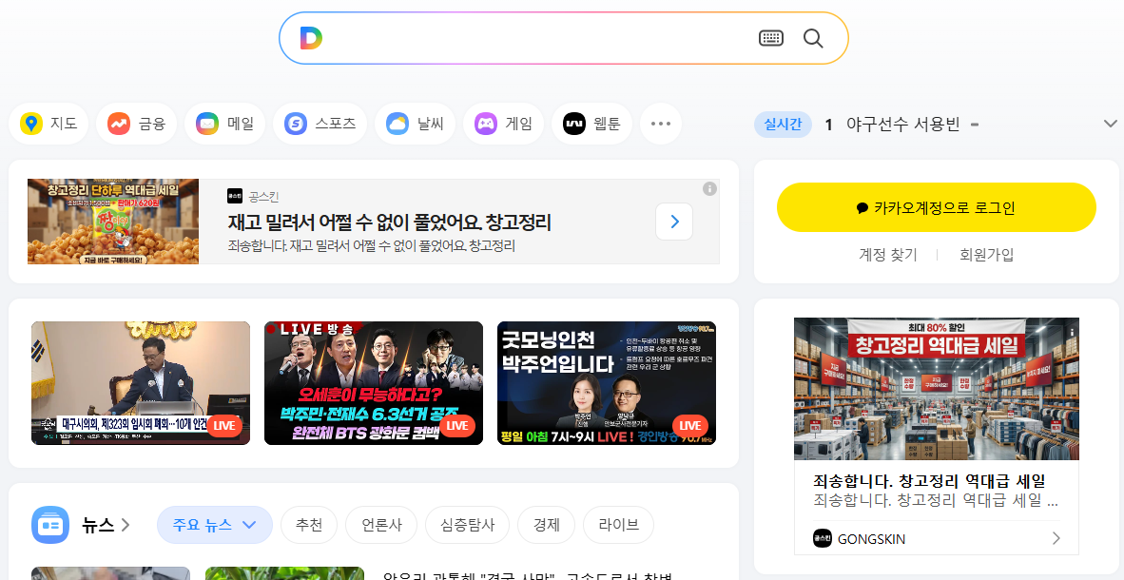The image size is (1124, 580).
Task: Open the 회원가입 link
Action: pos(986,254)
